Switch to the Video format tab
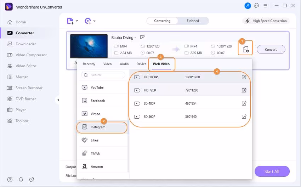This screenshot has width=301, height=187. [108, 64]
